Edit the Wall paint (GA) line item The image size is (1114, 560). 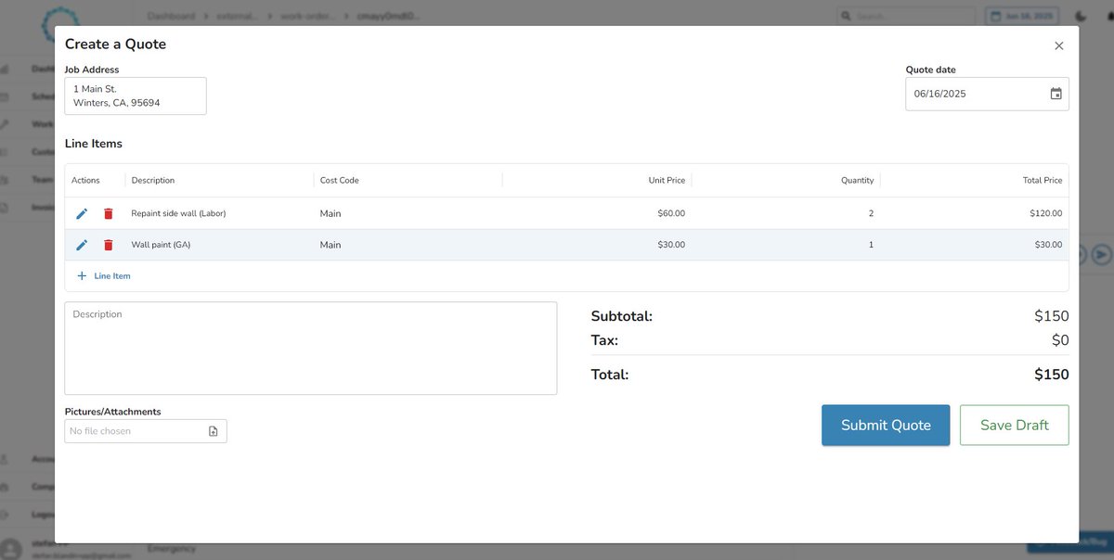[x=82, y=245]
